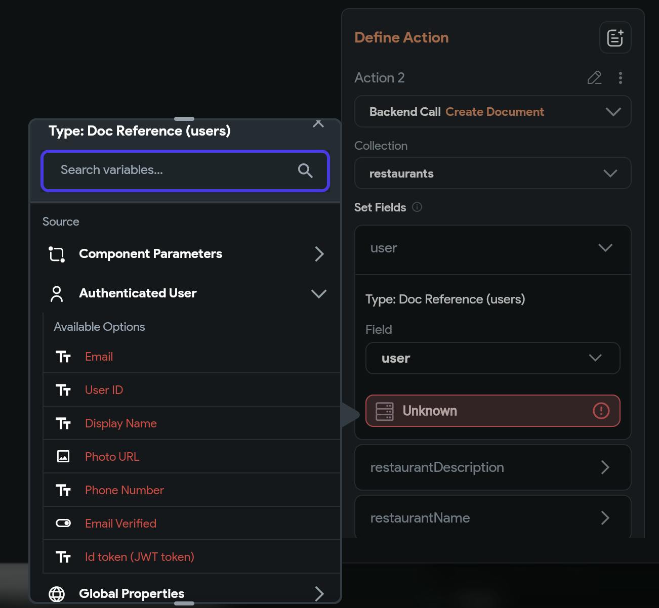
Task: Click the text icon beside Phone Number
Action: (x=63, y=490)
